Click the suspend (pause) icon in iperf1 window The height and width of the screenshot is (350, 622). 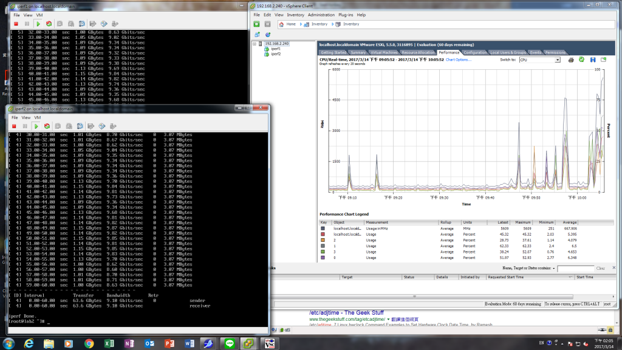click(27, 24)
